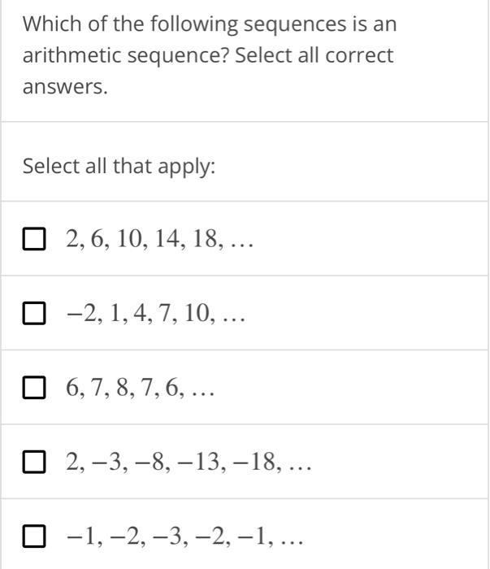Click the number −8 in the fourth option
Image resolution: width=490 pixels, height=569 pixels.
point(149,462)
